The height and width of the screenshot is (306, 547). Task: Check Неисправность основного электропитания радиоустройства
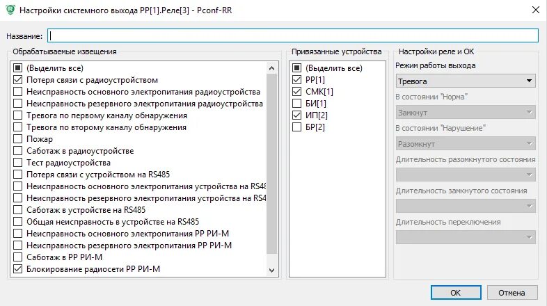point(18,91)
